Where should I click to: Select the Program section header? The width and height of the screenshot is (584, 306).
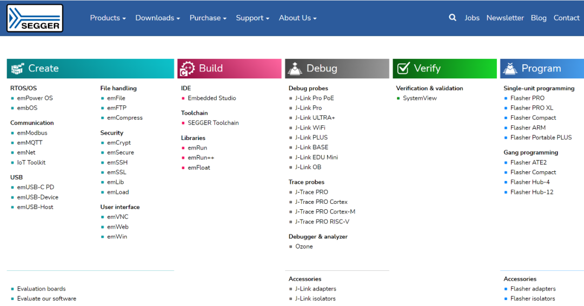coord(542,69)
